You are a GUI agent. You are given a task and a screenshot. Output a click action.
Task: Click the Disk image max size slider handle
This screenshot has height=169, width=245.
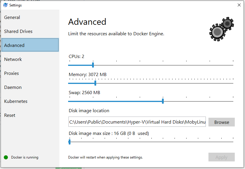70,142
